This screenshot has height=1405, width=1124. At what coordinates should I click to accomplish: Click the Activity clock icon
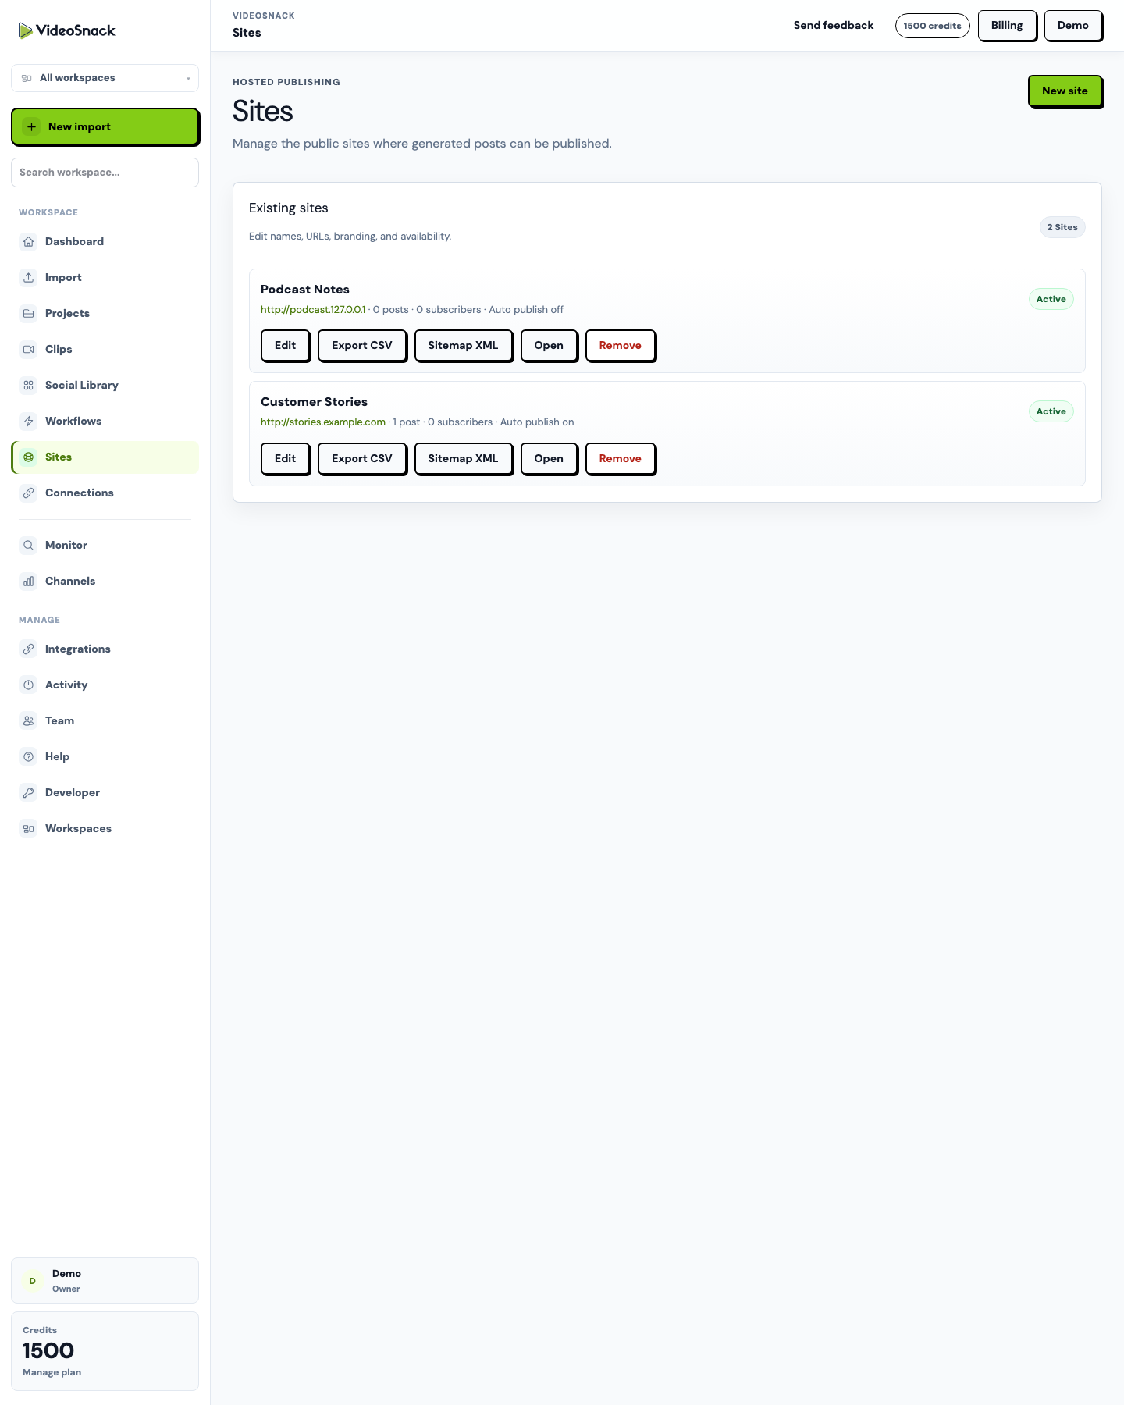tap(29, 685)
